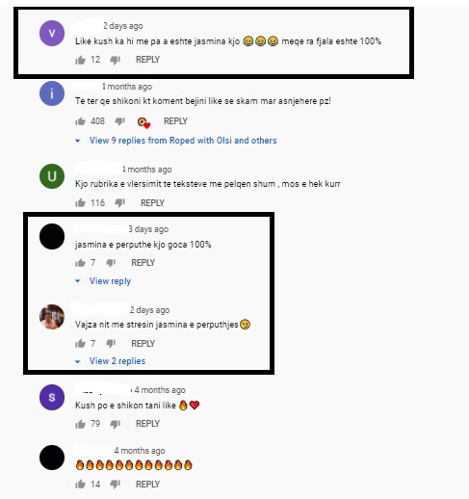Open the green 'U' avatar profile
Viewport: 469px width, 499px height.
click(52, 176)
